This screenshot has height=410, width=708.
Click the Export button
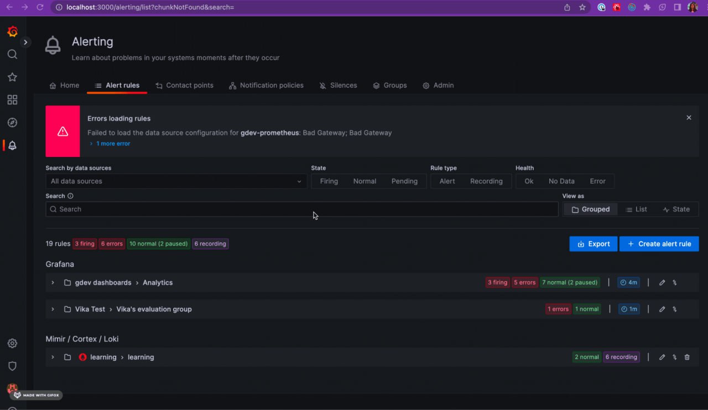point(594,244)
